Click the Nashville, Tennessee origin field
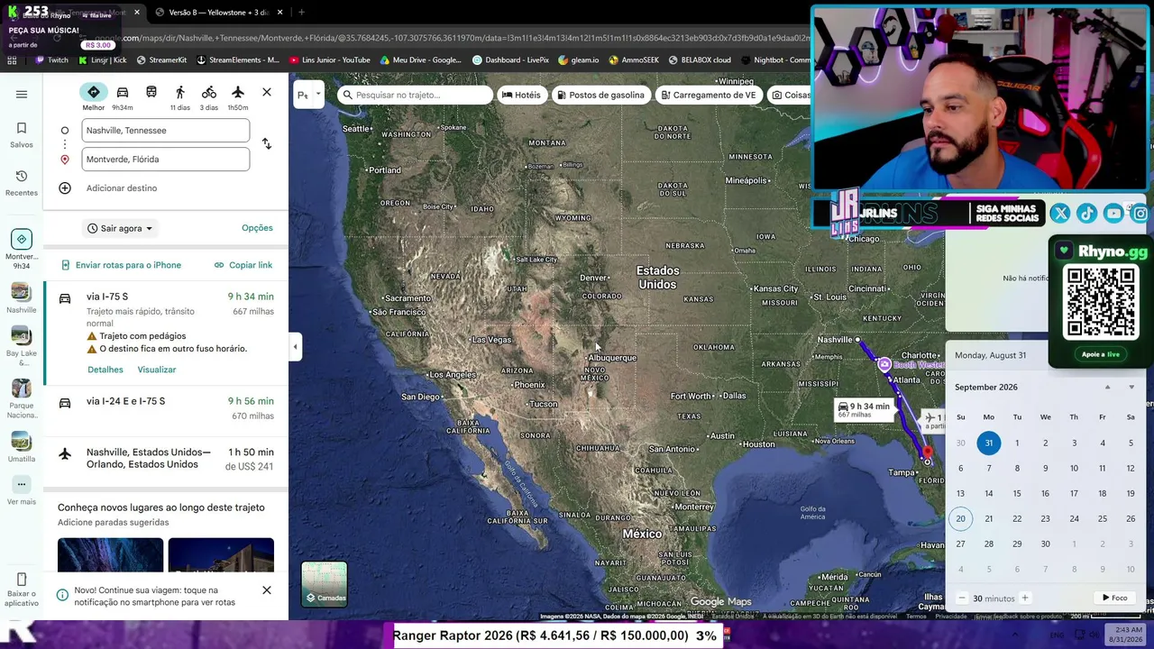Screen dimensions: 1154x649 coord(166,131)
